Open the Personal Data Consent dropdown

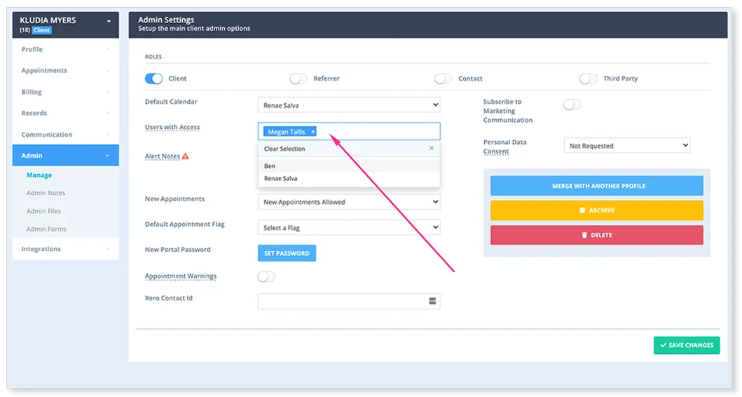(626, 145)
